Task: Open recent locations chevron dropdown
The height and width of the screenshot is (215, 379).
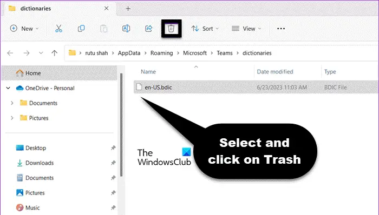Action: (x=41, y=53)
